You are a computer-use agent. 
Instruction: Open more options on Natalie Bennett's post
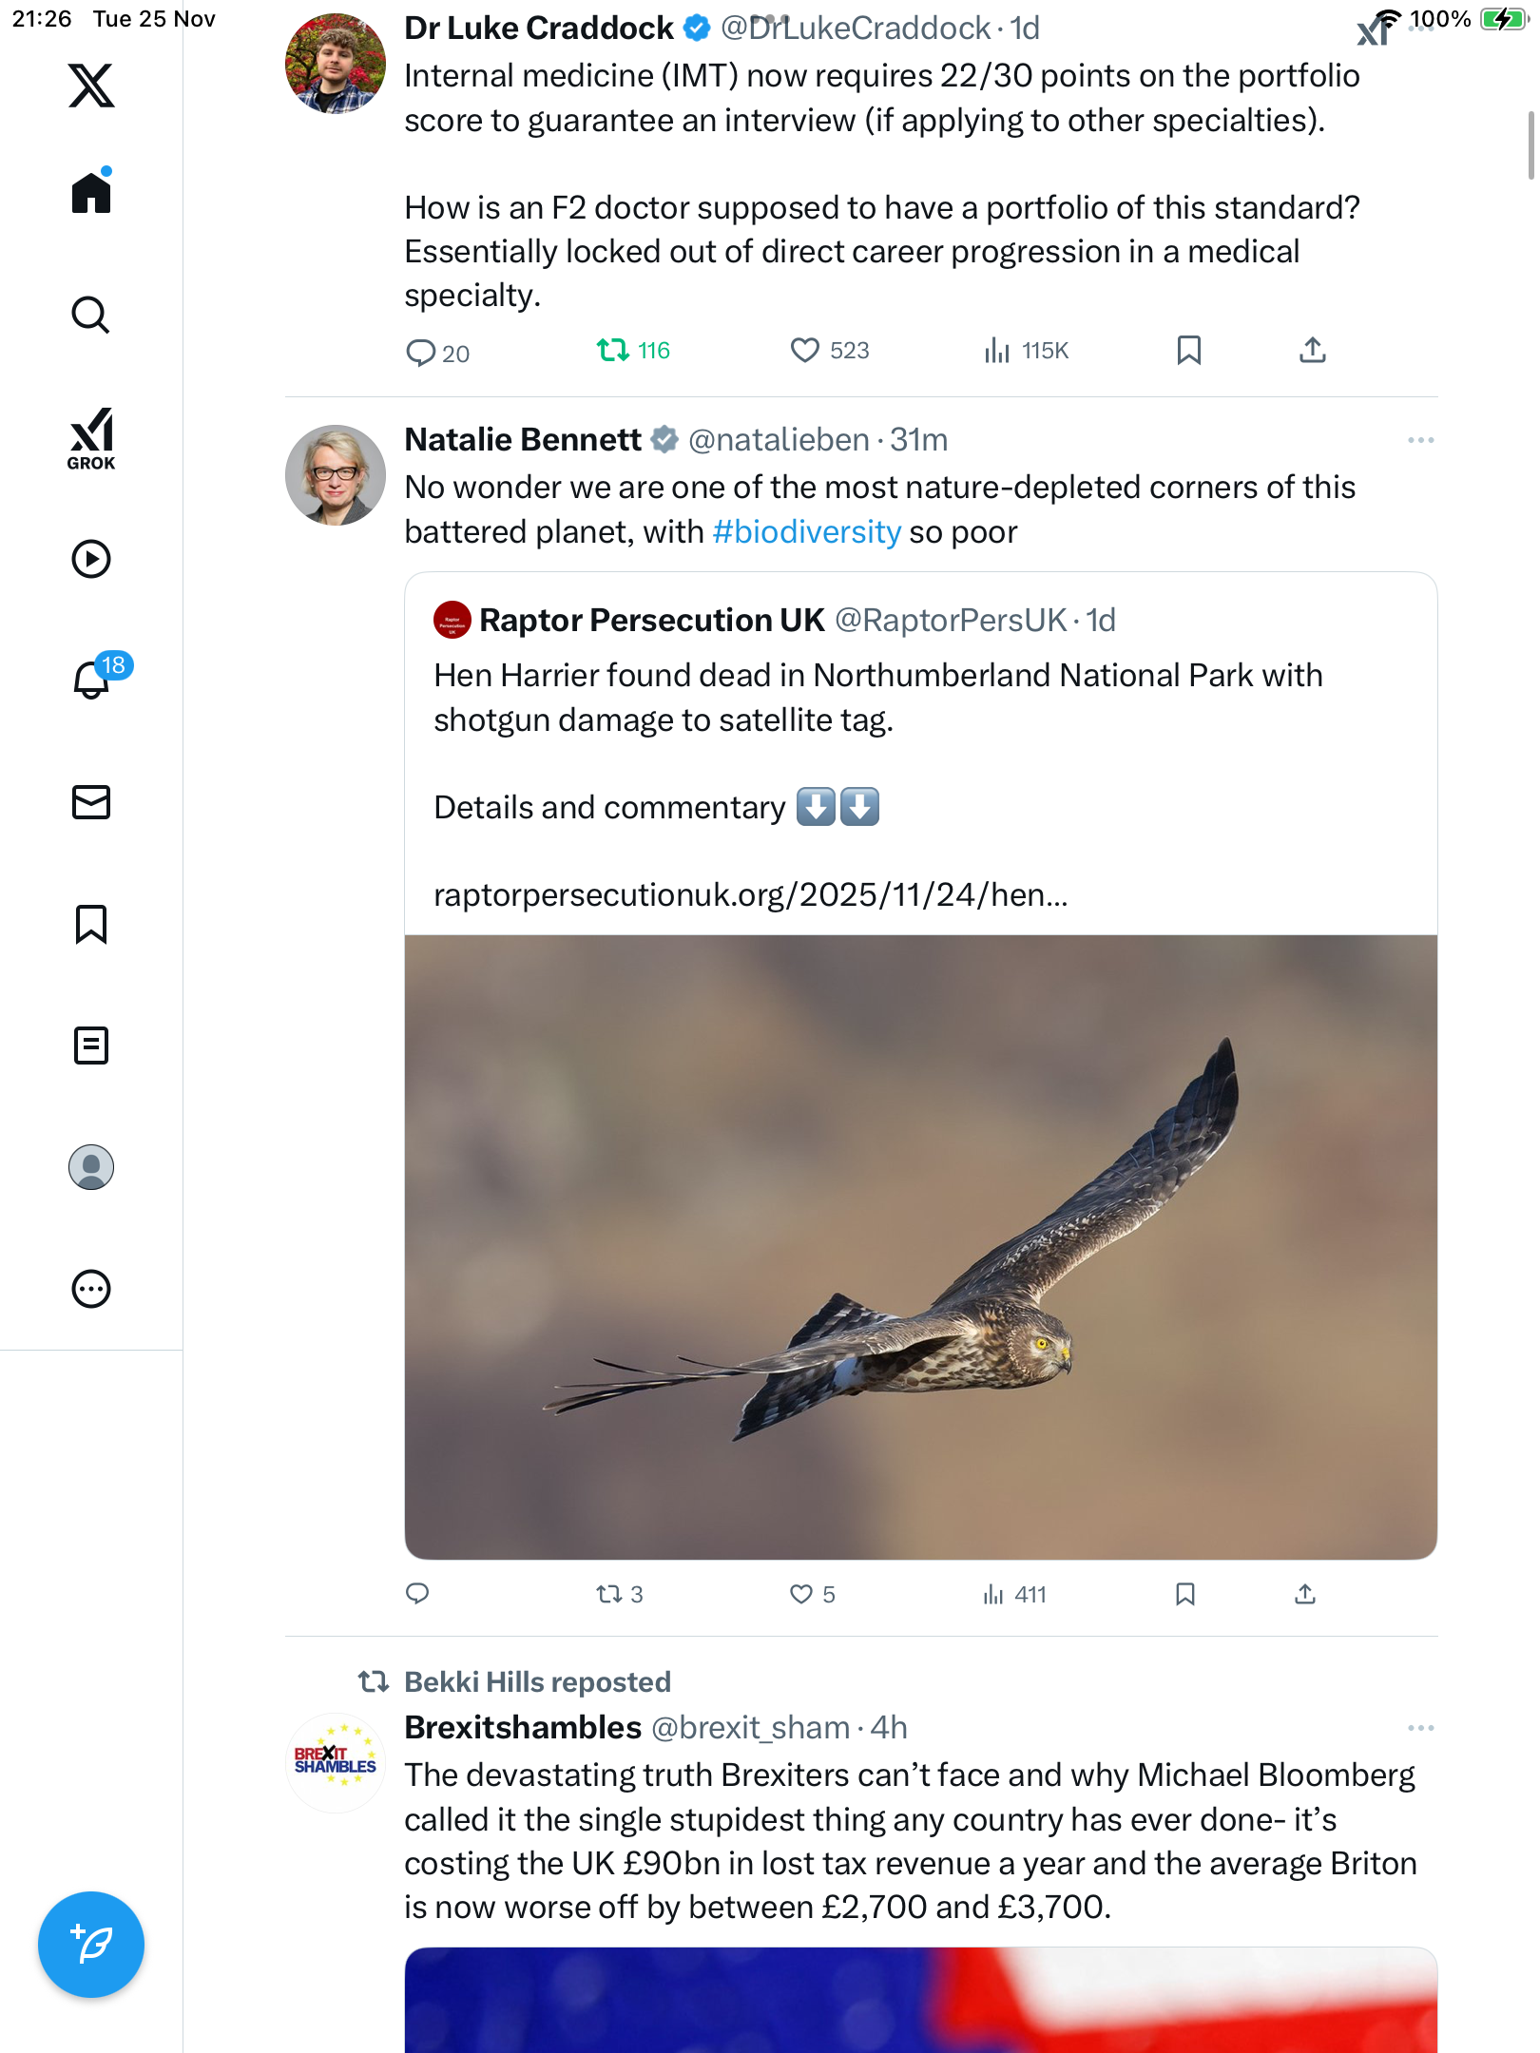(1420, 440)
